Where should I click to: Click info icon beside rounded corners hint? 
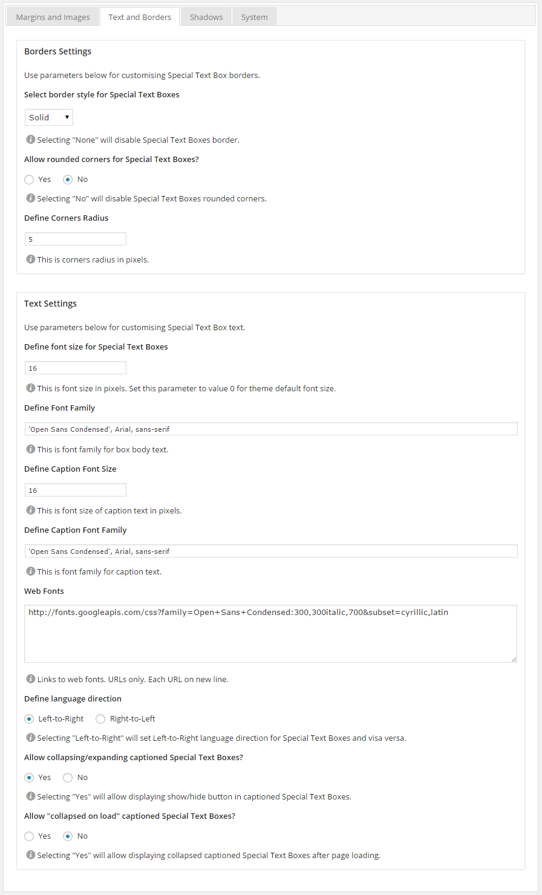[x=31, y=198]
